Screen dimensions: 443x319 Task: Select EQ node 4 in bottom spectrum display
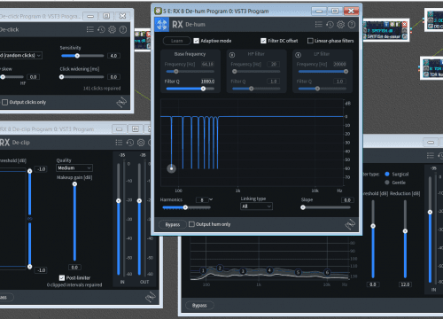269,270
